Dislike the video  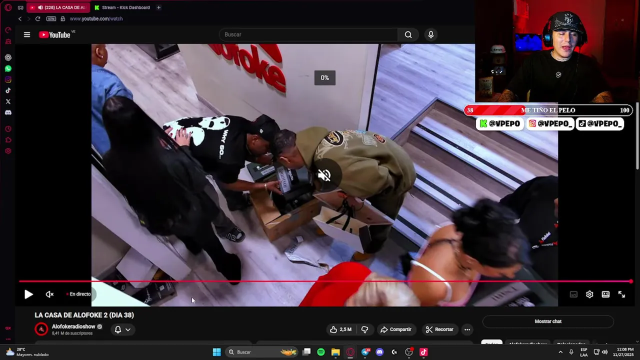pos(364,329)
